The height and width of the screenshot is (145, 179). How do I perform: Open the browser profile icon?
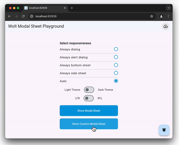click(x=161, y=16)
